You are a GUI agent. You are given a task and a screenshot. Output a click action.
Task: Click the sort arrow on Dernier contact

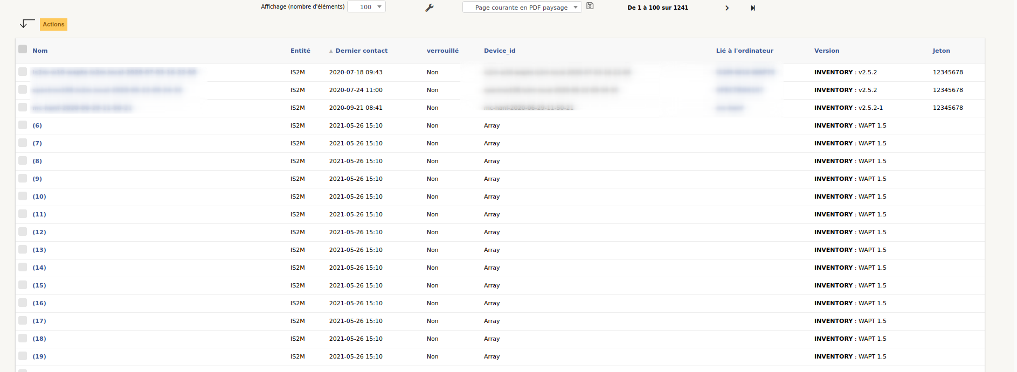[331, 51]
